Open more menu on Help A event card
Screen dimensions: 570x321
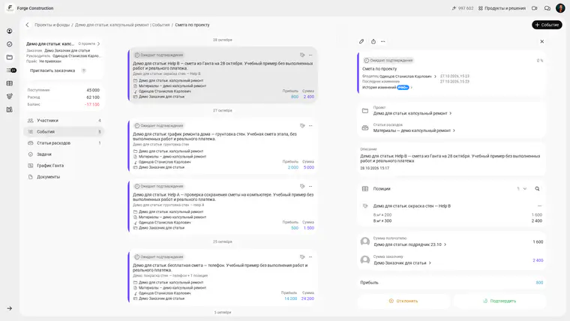(310, 186)
